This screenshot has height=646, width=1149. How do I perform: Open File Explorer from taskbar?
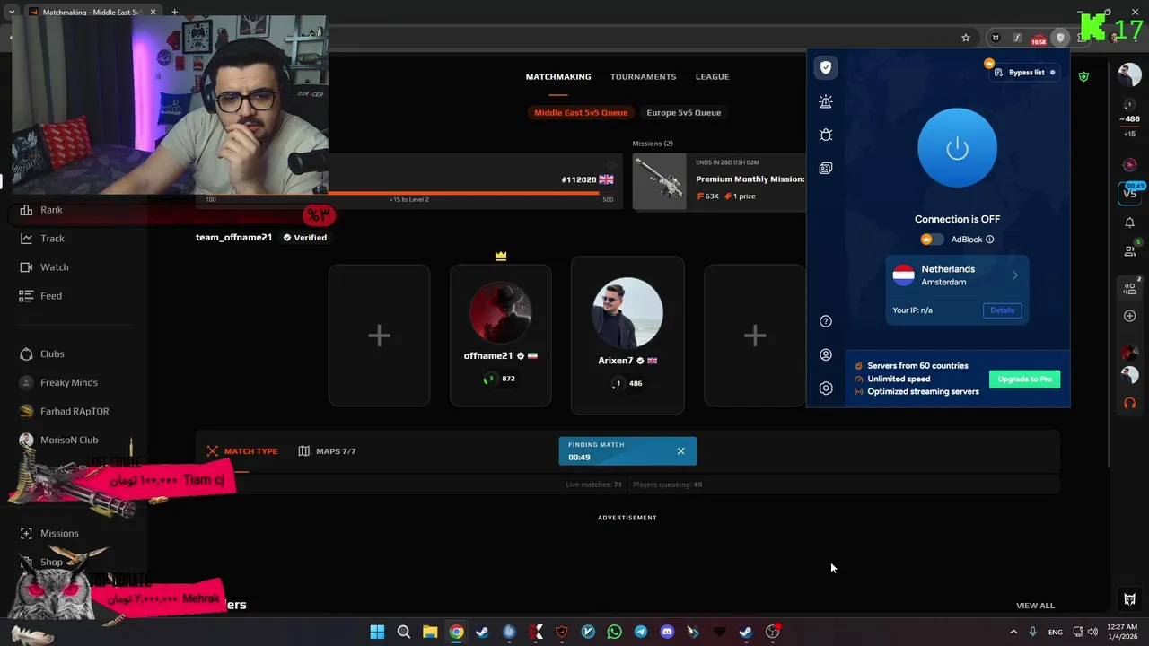pos(430,632)
